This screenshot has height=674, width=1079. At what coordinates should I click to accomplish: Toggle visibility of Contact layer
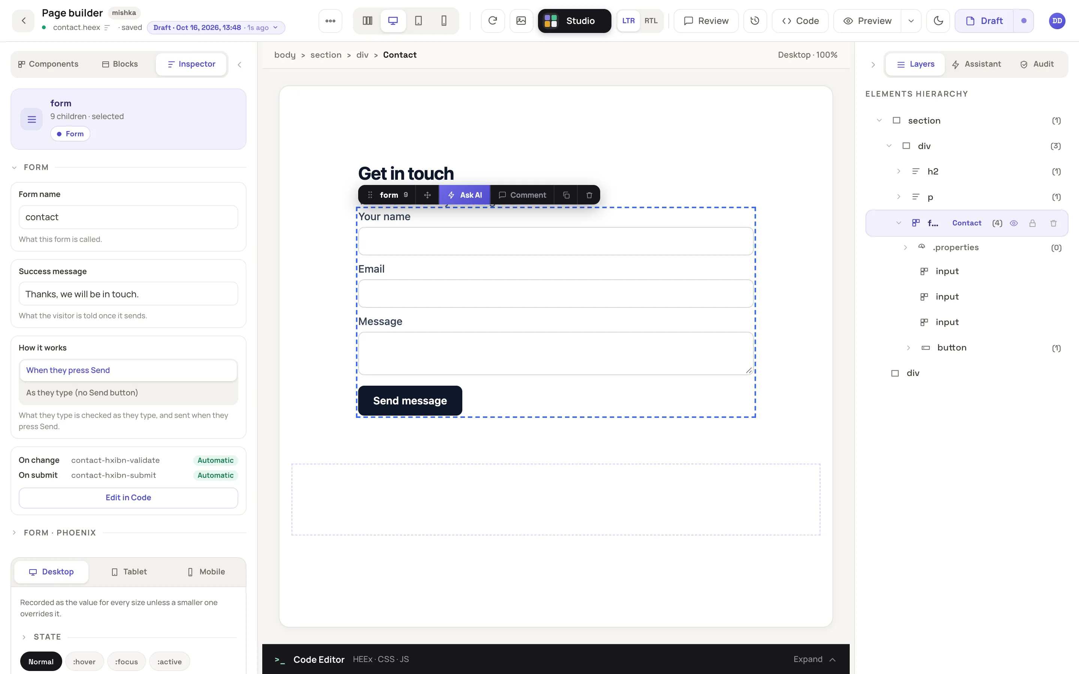[x=1013, y=223]
